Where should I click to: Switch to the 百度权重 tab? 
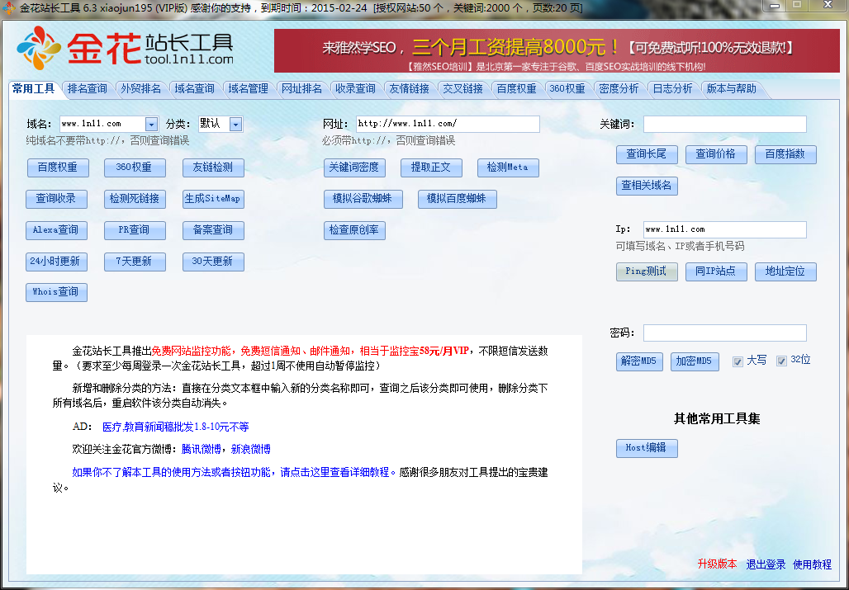(x=516, y=88)
